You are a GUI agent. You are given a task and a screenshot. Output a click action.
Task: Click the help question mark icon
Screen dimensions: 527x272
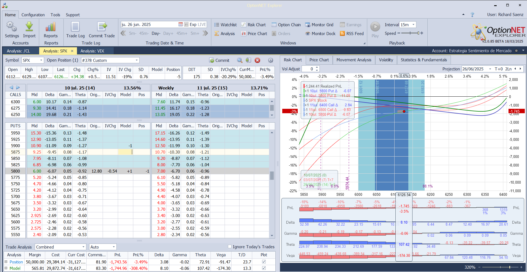pos(472,15)
